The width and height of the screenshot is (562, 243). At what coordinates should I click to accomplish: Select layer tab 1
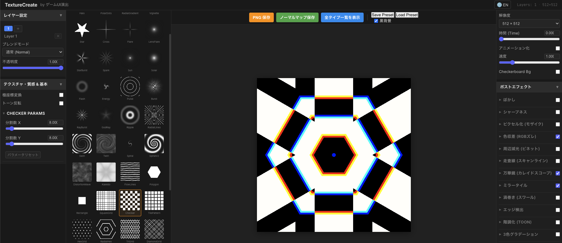tap(8, 29)
